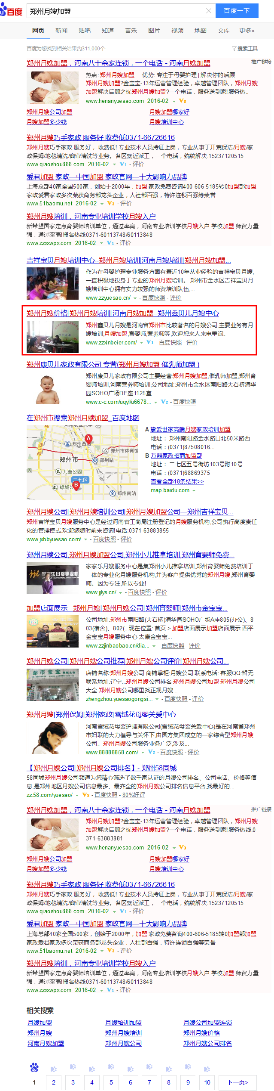Open 百度地图 search result title

click(83, 418)
